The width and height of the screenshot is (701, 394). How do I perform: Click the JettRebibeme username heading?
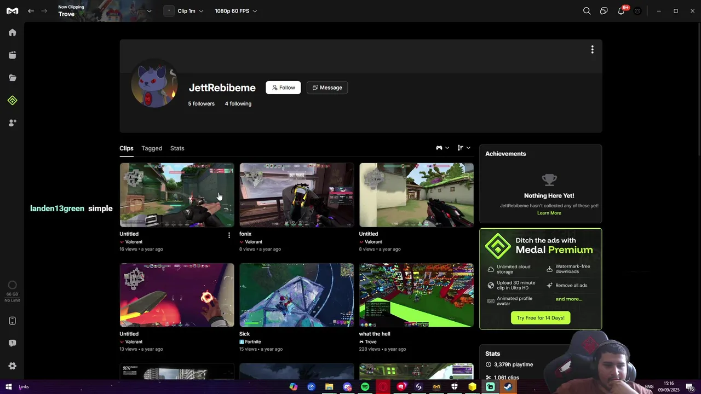pos(222,88)
